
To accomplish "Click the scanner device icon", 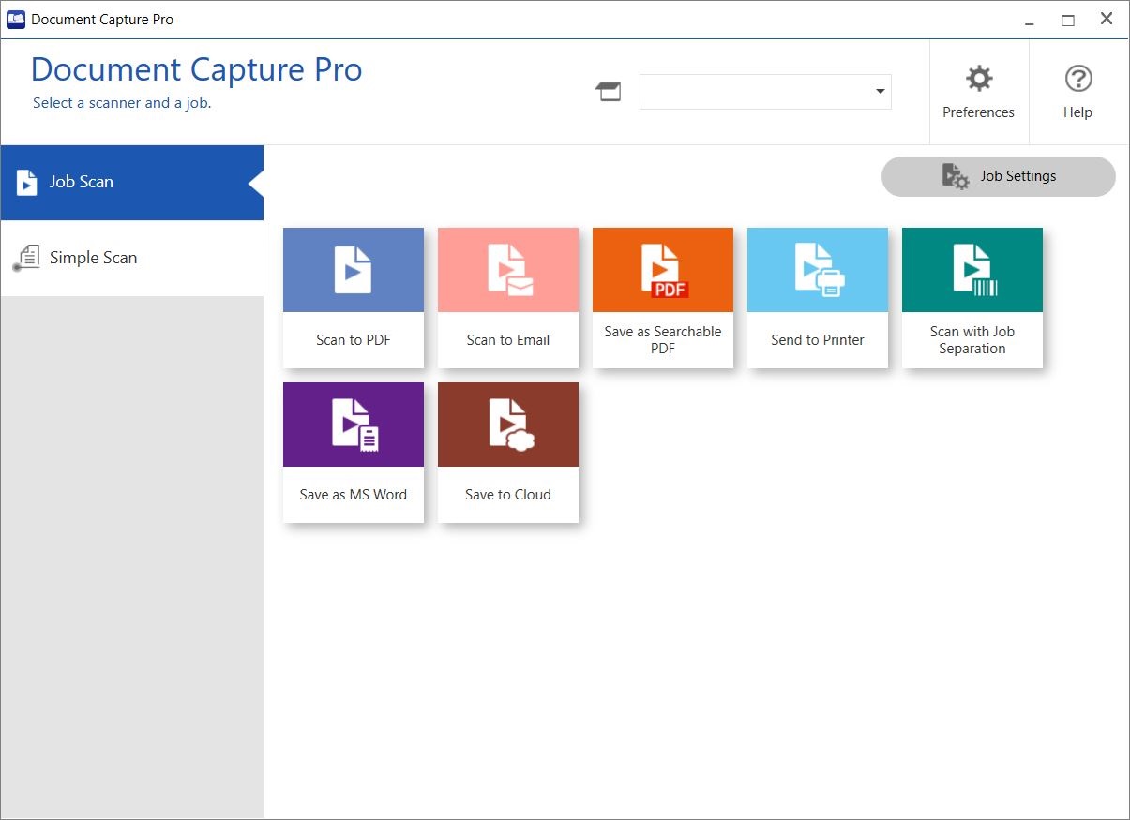I will pos(608,91).
